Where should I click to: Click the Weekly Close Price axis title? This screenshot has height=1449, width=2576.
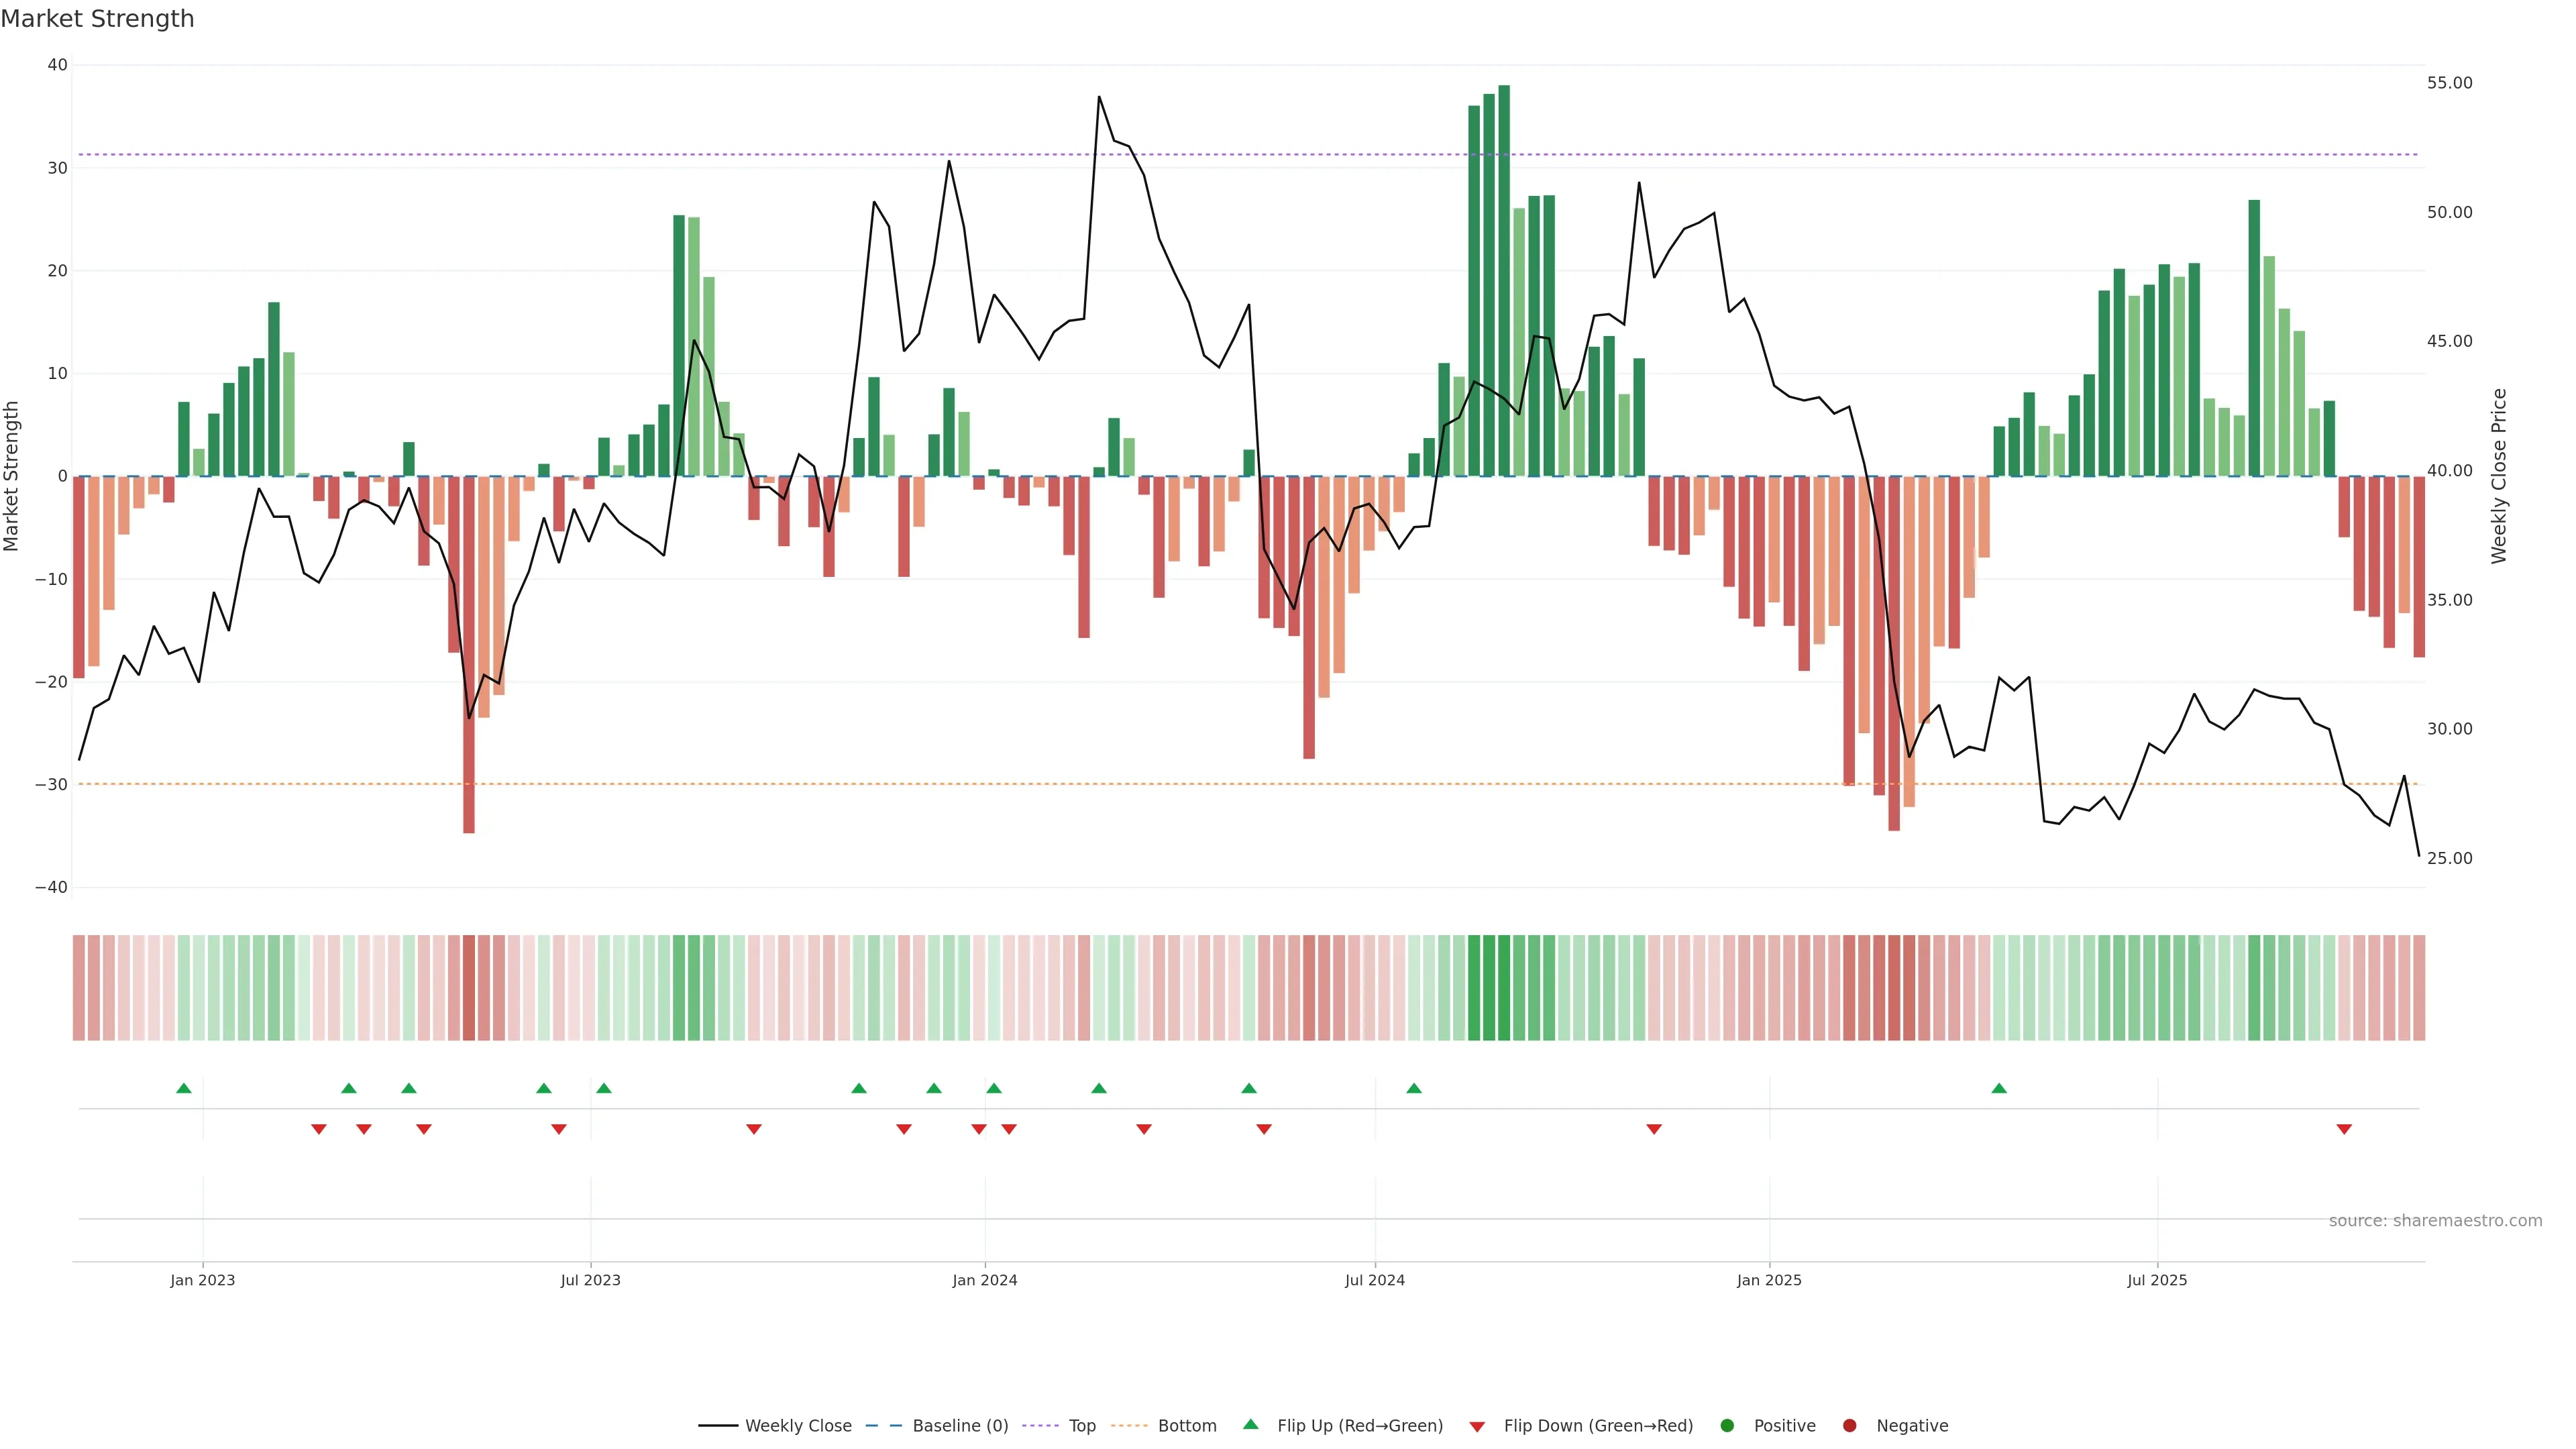[x=2499, y=476]
